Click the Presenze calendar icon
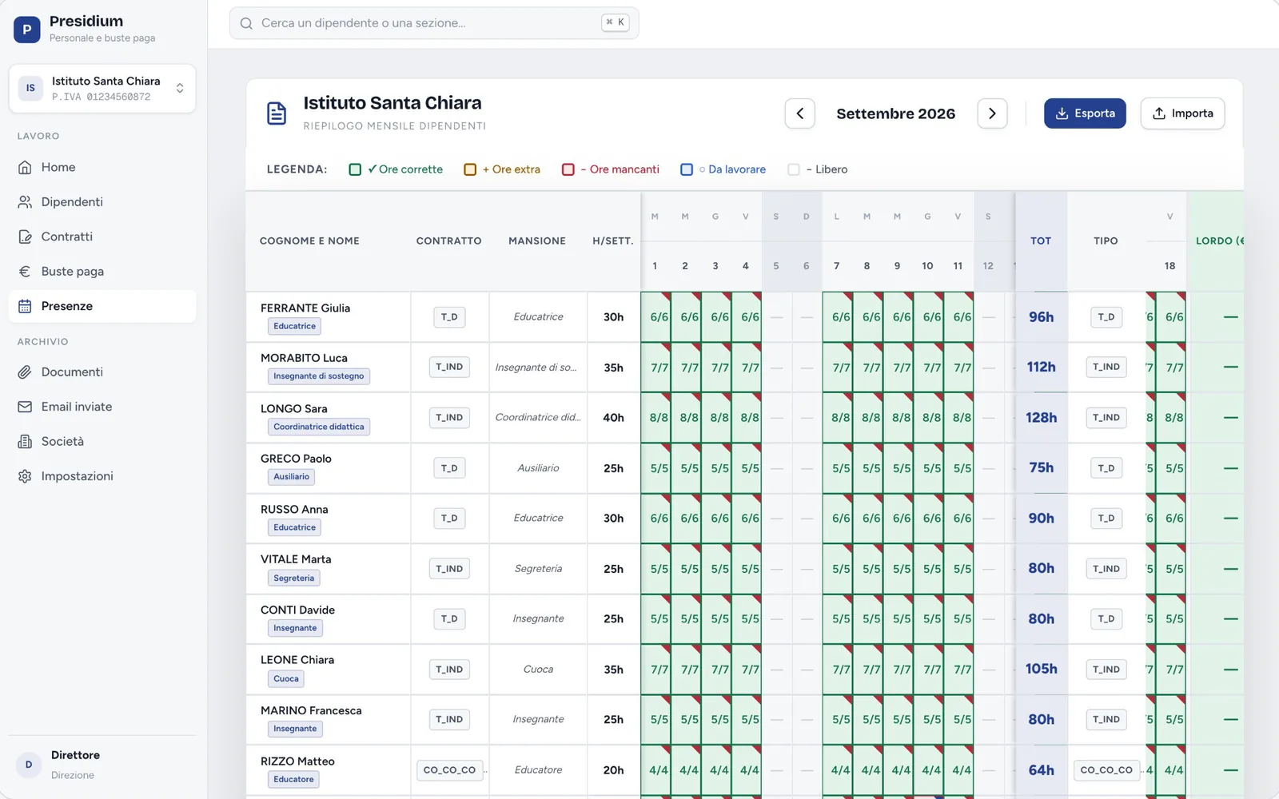This screenshot has width=1279, height=799. 25,306
